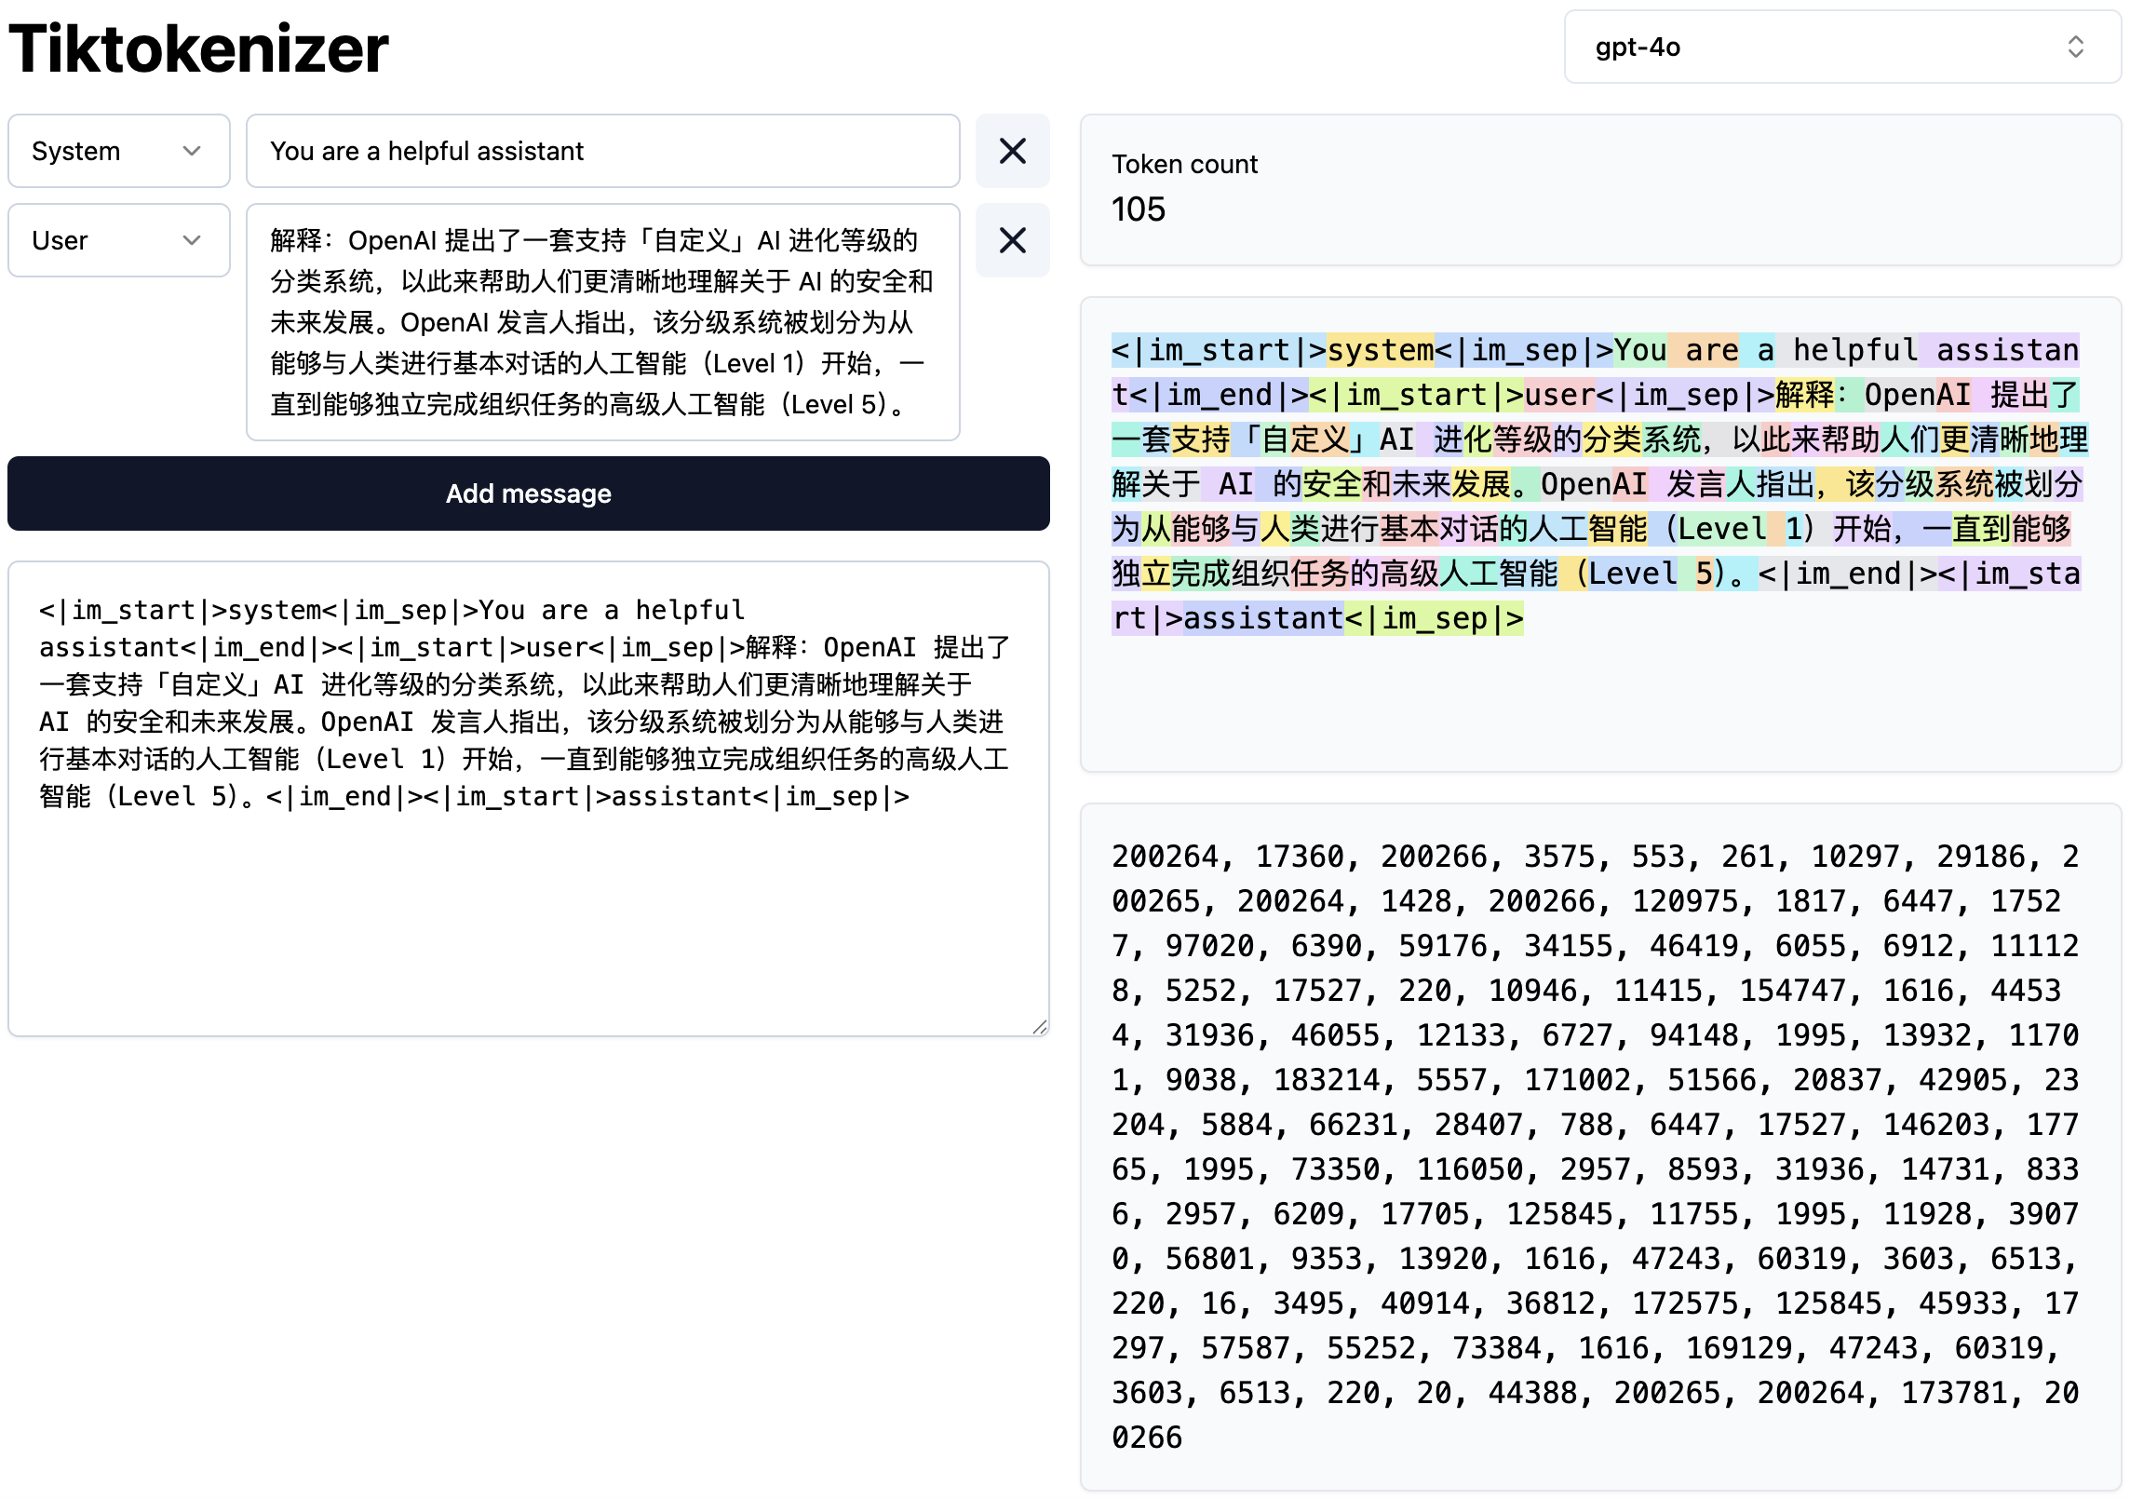This screenshot has width=2130, height=1499.
Task: Focus the 'You are a helpful assistant' field
Action: pos(602,151)
